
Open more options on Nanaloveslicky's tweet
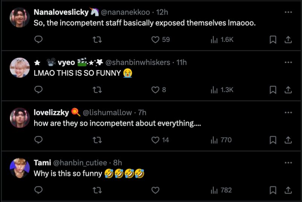288,12
